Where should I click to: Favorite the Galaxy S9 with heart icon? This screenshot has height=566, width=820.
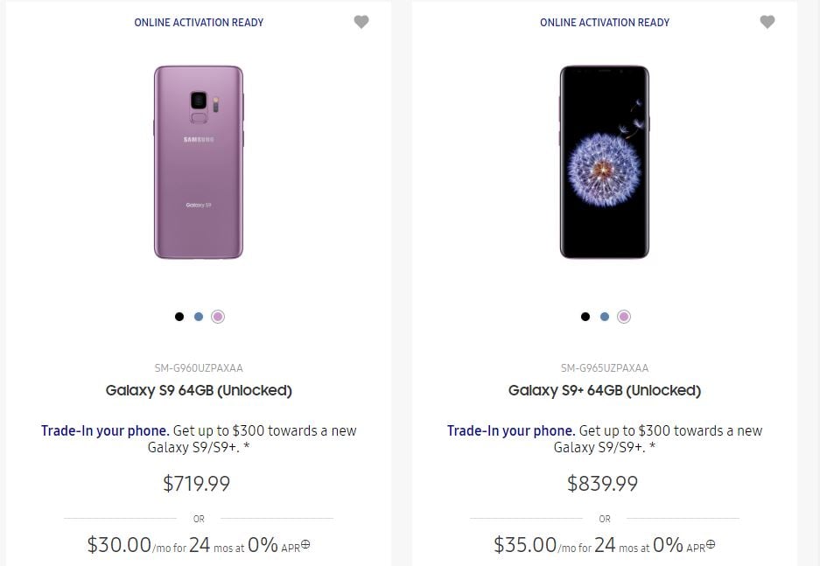pyautogui.click(x=361, y=22)
